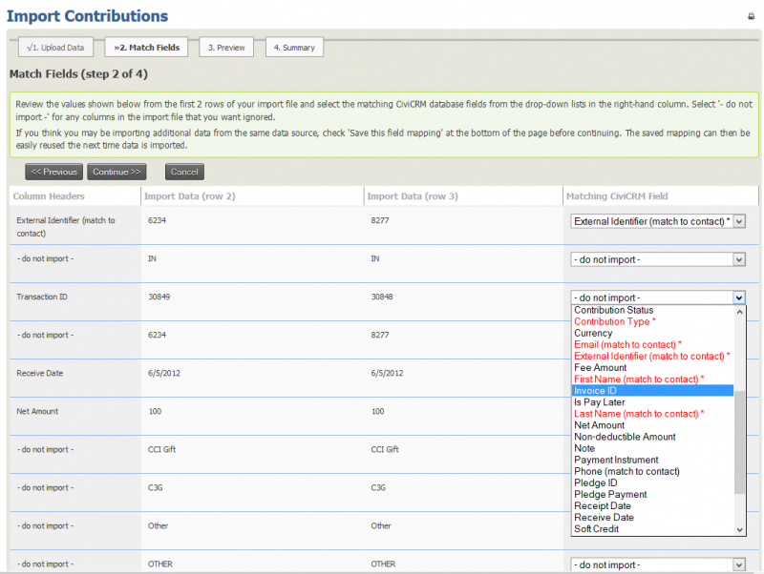Cancel the contribution import
This screenshot has width=764, height=574.
coord(184,172)
